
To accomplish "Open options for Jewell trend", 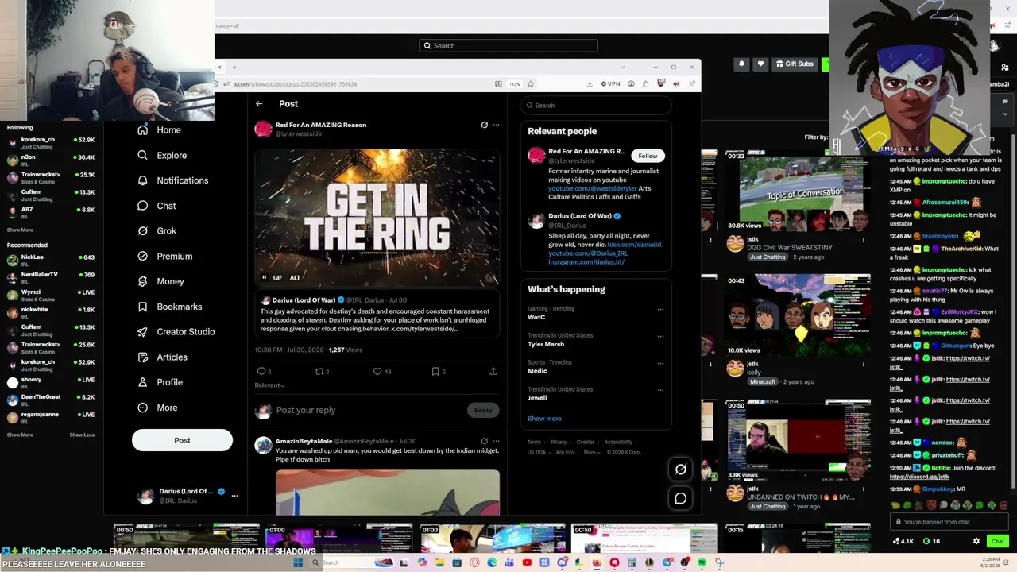I will [x=660, y=390].
